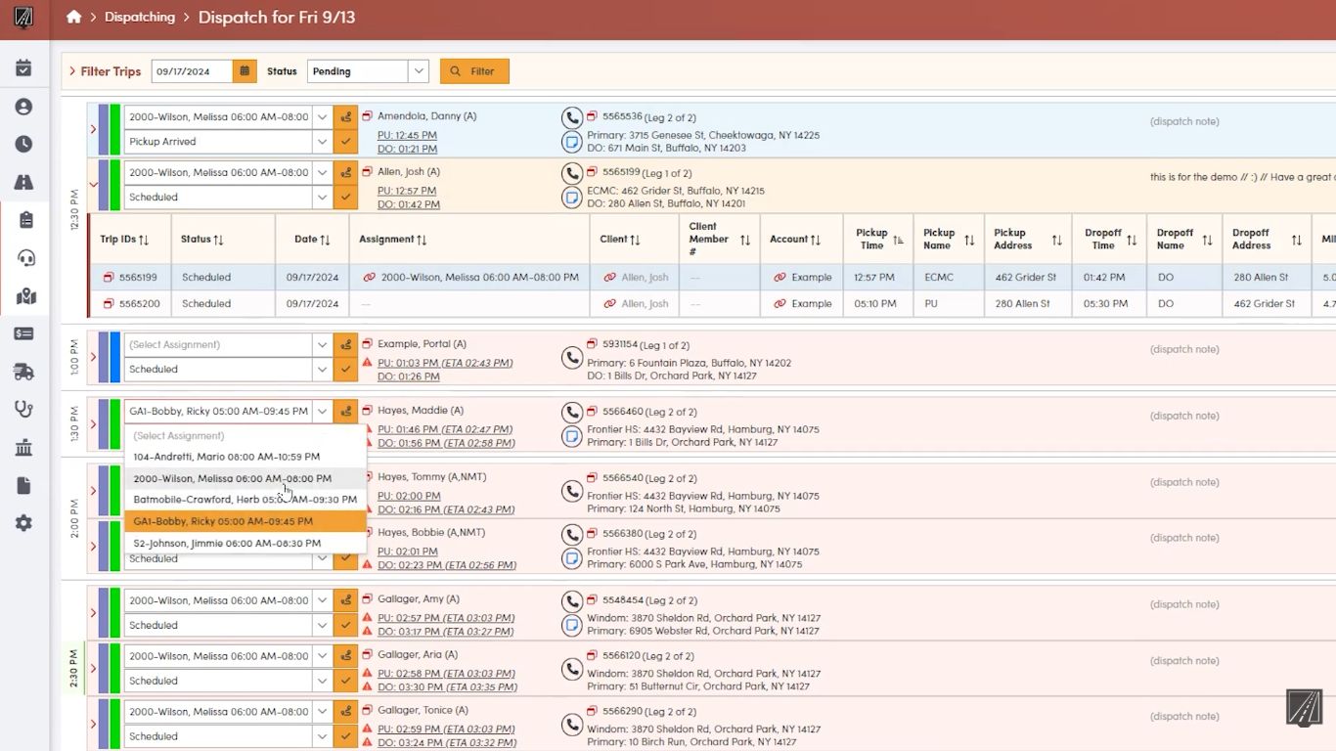This screenshot has height=751, width=1336.
Task: Click dispatch note for Hayes, Maddie trip
Action: pos(1184,416)
